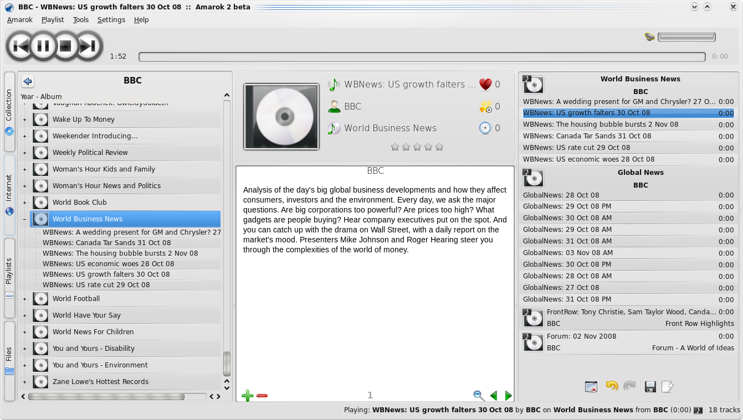Expand the World Football node
Image resolution: width=743 pixels, height=420 pixels.
click(24, 299)
